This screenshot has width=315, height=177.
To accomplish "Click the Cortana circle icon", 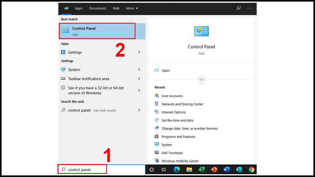I will point(151,170).
